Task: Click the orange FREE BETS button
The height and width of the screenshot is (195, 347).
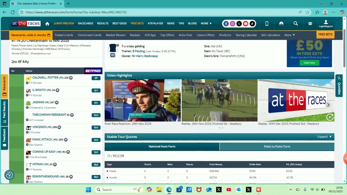Action: [325, 35]
